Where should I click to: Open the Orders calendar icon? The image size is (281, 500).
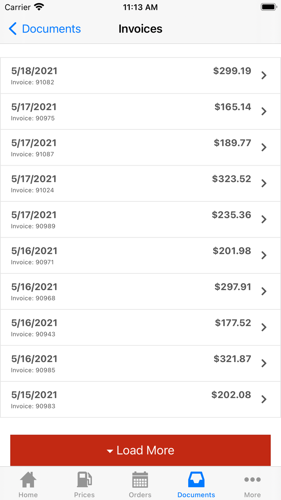(140, 480)
